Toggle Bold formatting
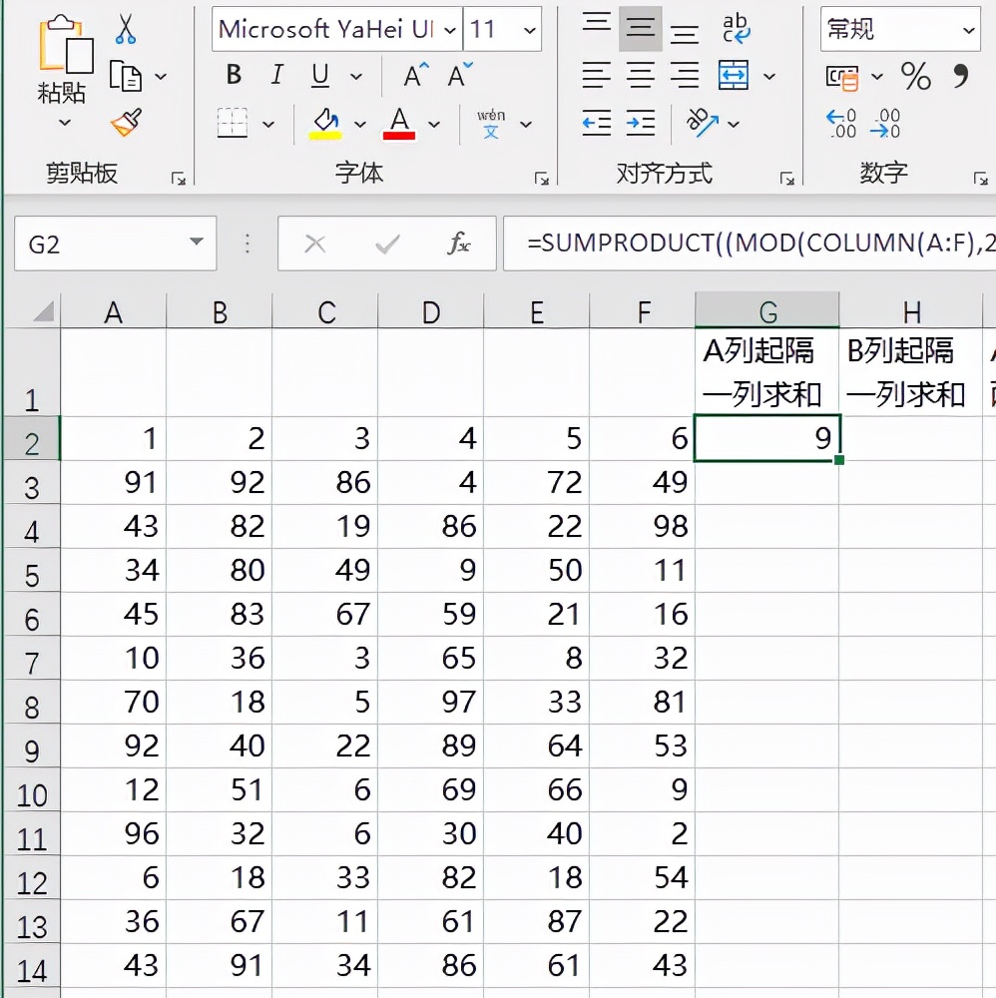 click(234, 75)
